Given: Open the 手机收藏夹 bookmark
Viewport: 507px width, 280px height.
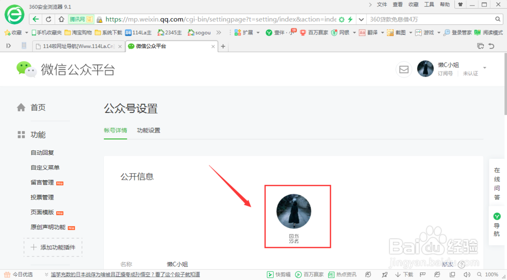Looking at the screenshot, I should click(46, 32).
